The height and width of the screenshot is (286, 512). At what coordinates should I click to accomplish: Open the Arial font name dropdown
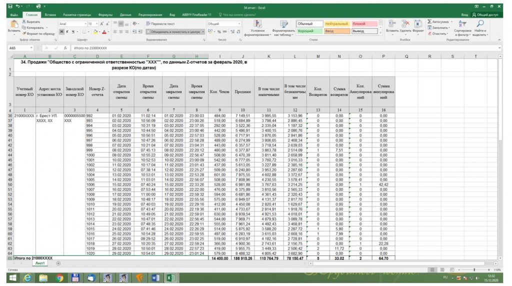(x=85, y=24)
